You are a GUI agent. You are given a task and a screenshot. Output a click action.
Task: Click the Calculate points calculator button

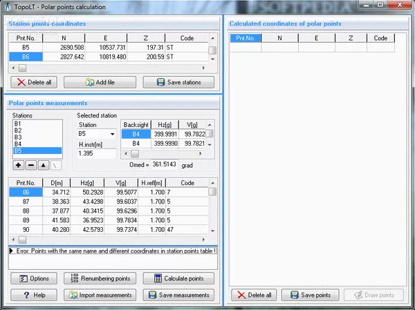click(x=178, y=278)
